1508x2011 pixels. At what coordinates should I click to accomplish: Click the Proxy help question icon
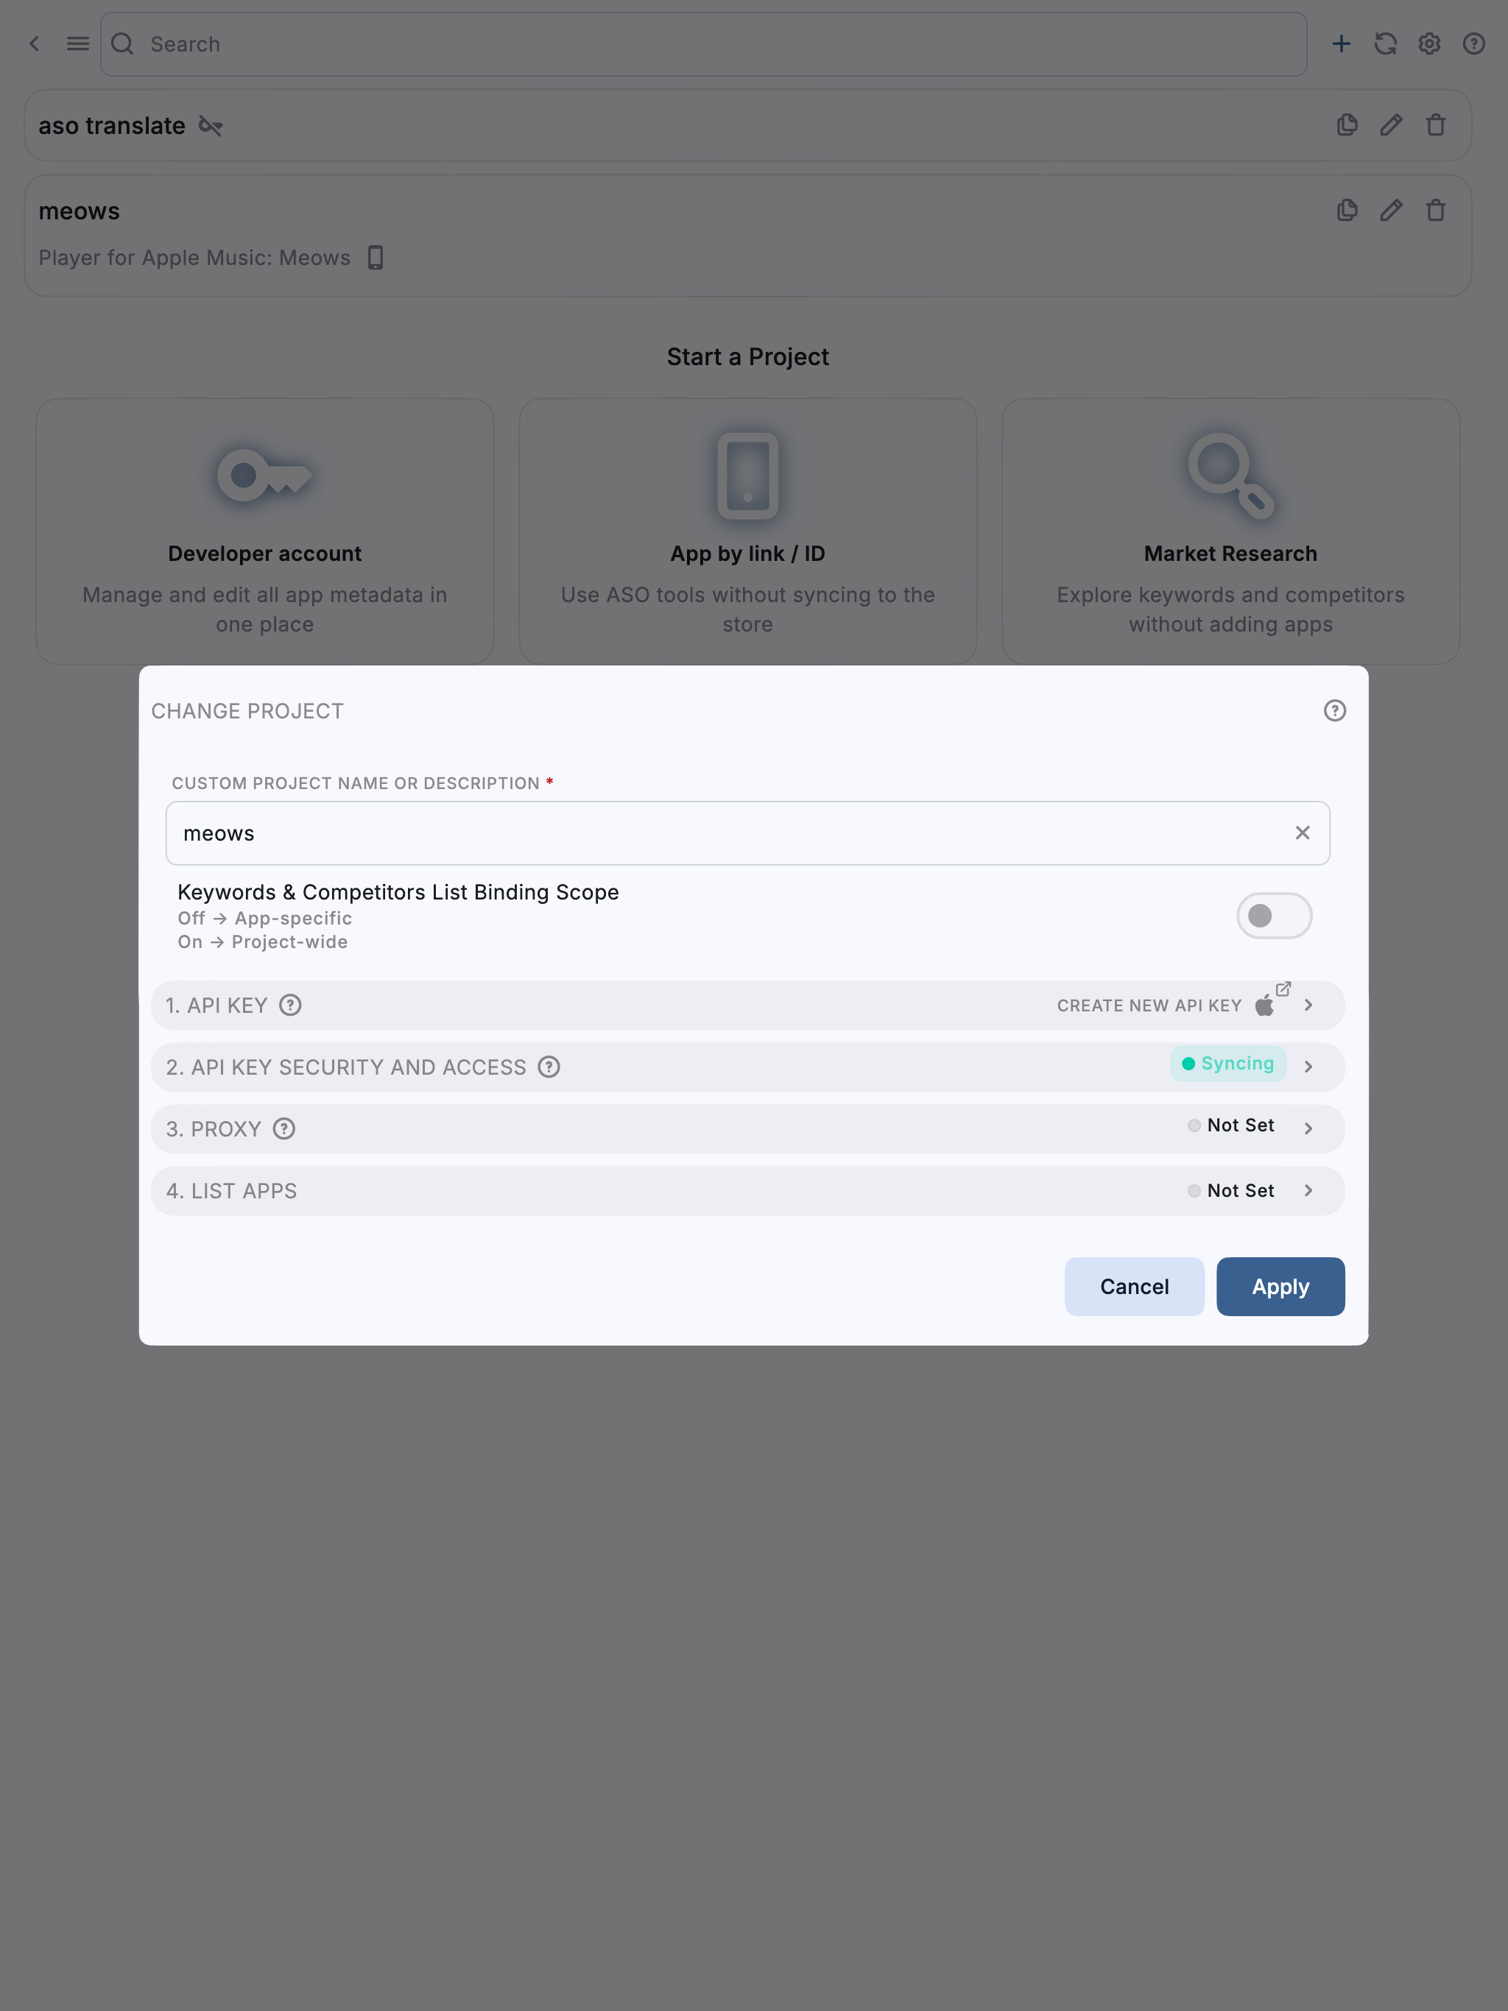285,1129
